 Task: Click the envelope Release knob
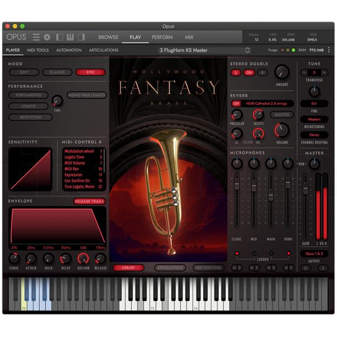[x=100, y=258]
